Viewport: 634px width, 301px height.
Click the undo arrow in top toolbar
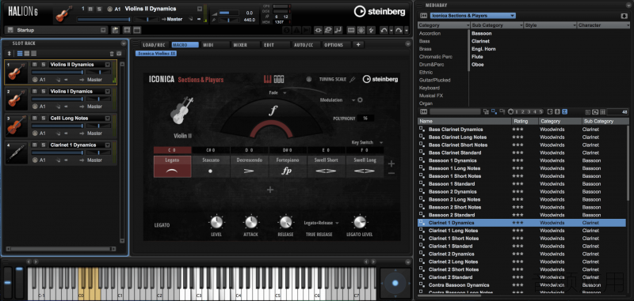(x=384, y=30)
